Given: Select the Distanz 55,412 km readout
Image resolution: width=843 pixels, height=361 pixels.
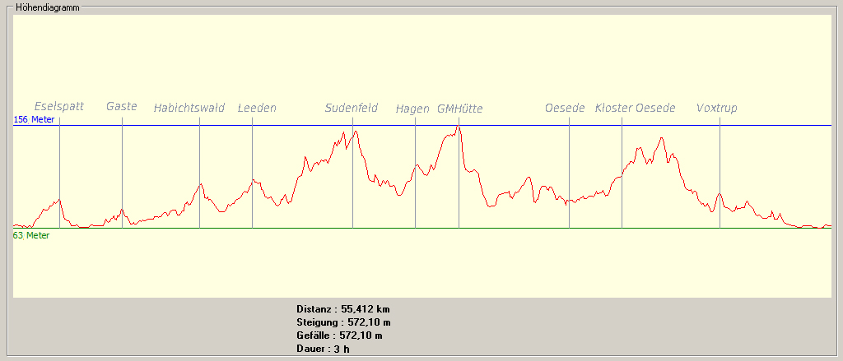Looking at the screenshot, I should [x=342, y=309].
